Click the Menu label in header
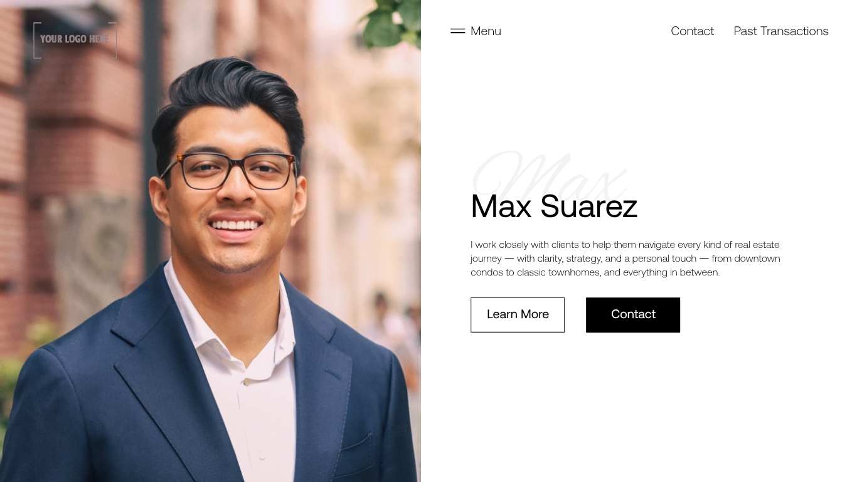 tap(486, 31)
